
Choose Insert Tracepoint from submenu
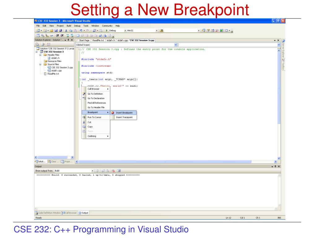coord(124,117)
